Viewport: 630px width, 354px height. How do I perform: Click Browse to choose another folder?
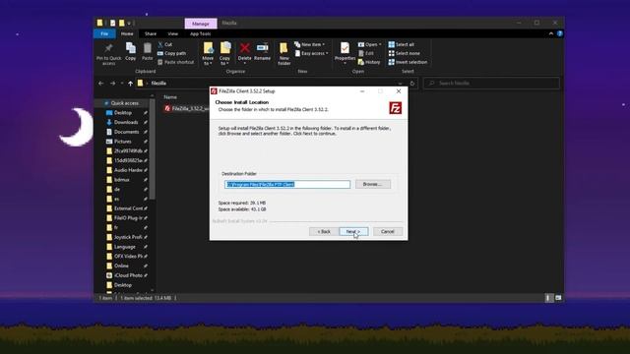click(373, 184)
